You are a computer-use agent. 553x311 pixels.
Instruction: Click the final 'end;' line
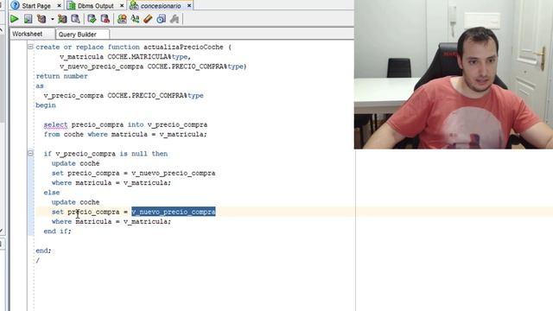pyautogui.click(x=43, y=251)
